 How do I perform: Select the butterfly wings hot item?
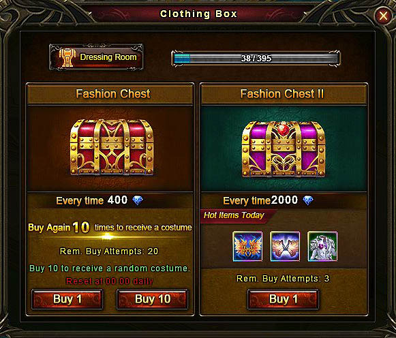(x=285, y=246)
